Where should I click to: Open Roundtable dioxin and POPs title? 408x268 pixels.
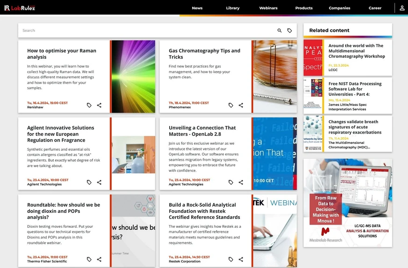[64, 211]
